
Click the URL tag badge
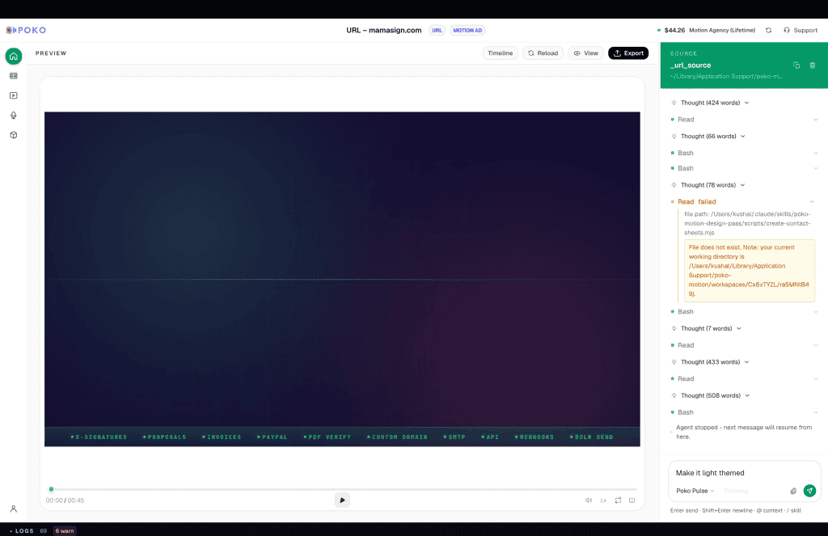coord(437,30)
